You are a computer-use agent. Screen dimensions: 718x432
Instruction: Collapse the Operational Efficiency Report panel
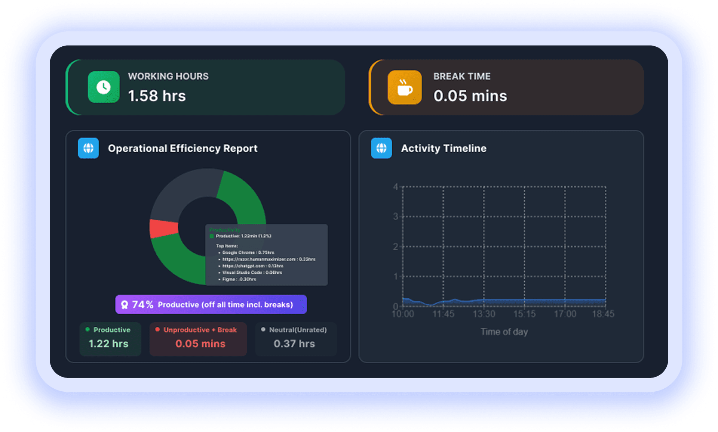[183, 148]
